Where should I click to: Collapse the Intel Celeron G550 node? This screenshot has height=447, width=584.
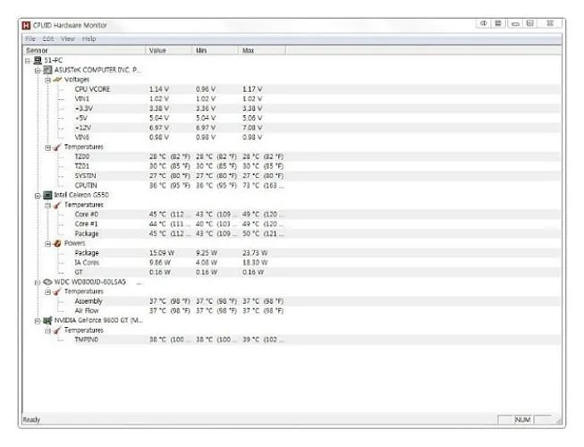click(38, 196)
